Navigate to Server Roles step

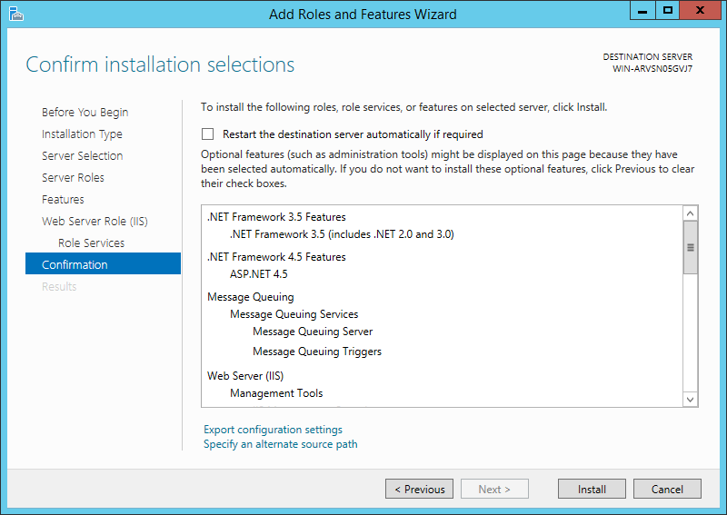click(73, 178)
